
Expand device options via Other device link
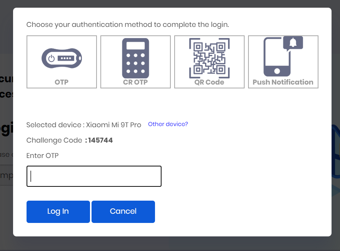tap(168, 124)
